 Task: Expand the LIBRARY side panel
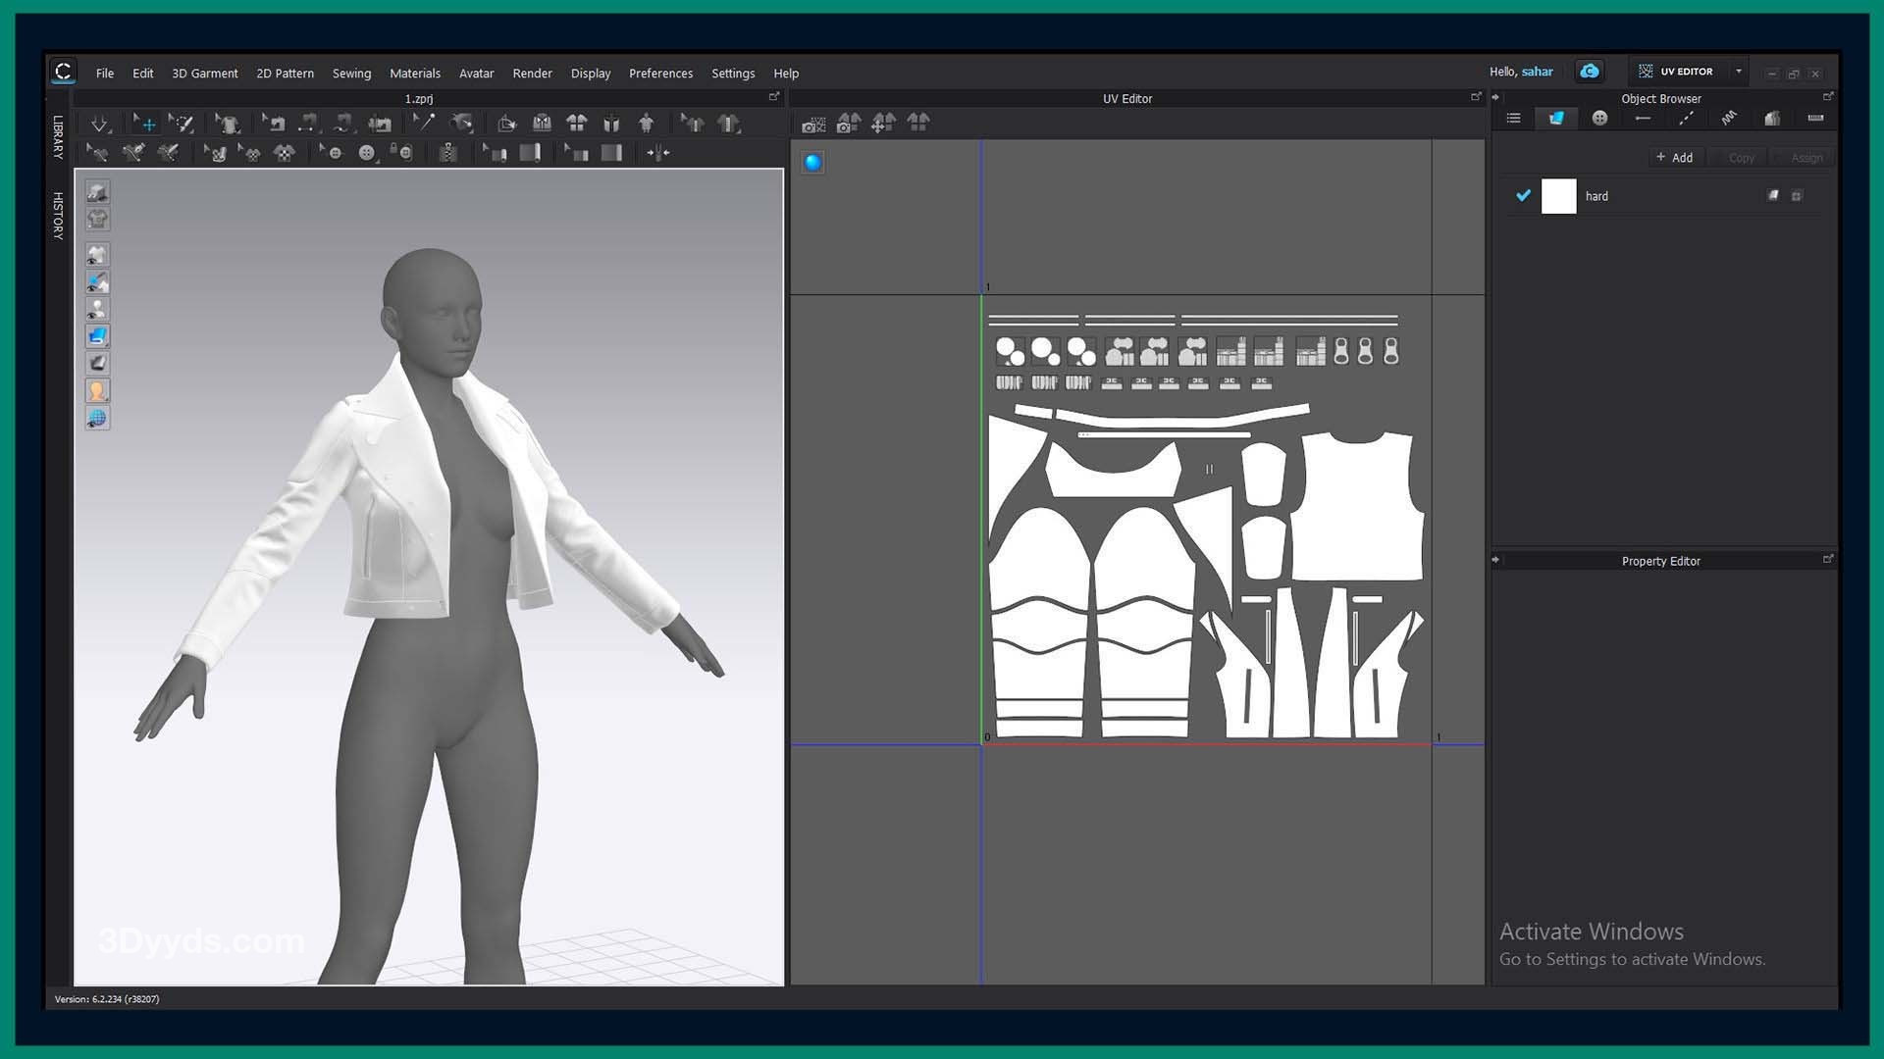58,137
